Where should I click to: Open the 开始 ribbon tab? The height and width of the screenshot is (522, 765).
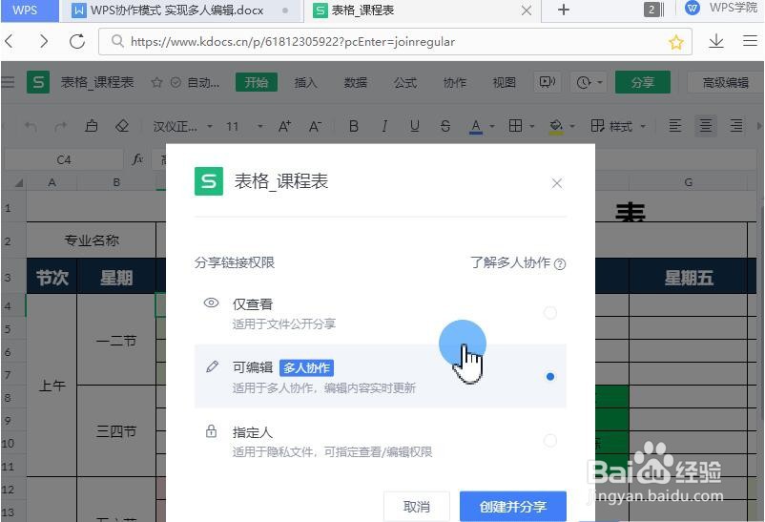click(257, 82)
